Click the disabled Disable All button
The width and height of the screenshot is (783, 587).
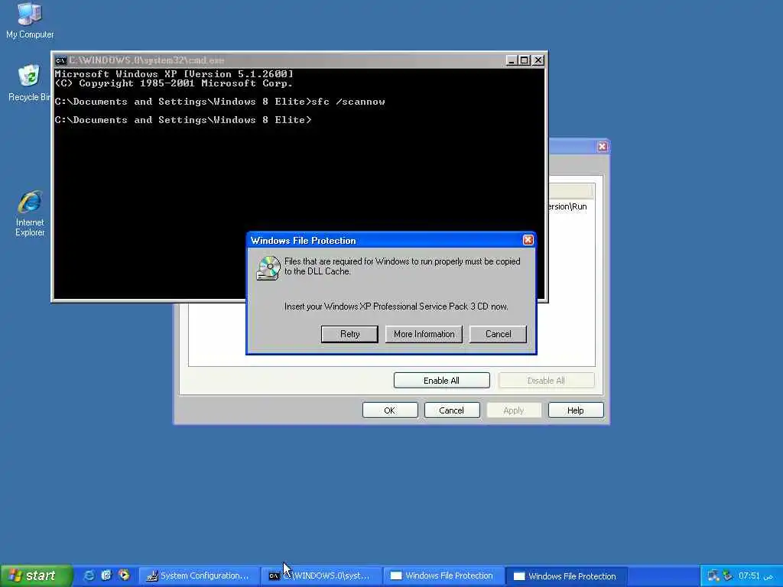coord(546,381)
